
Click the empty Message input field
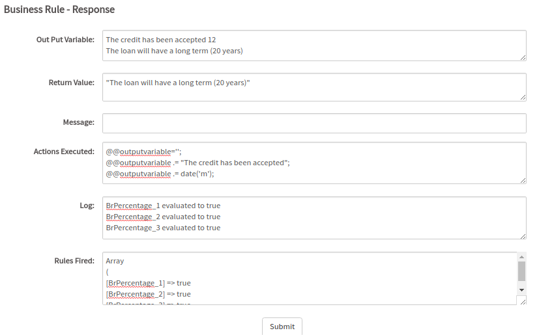click(313, 123)
